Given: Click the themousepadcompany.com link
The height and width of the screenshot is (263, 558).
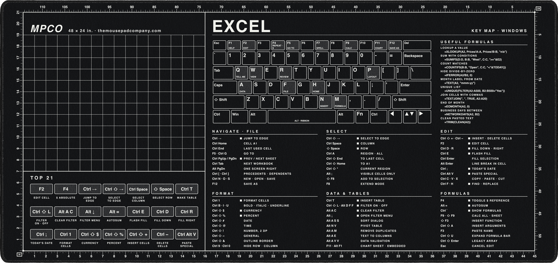Looking at the screenshot, I should tap(130, 31).
